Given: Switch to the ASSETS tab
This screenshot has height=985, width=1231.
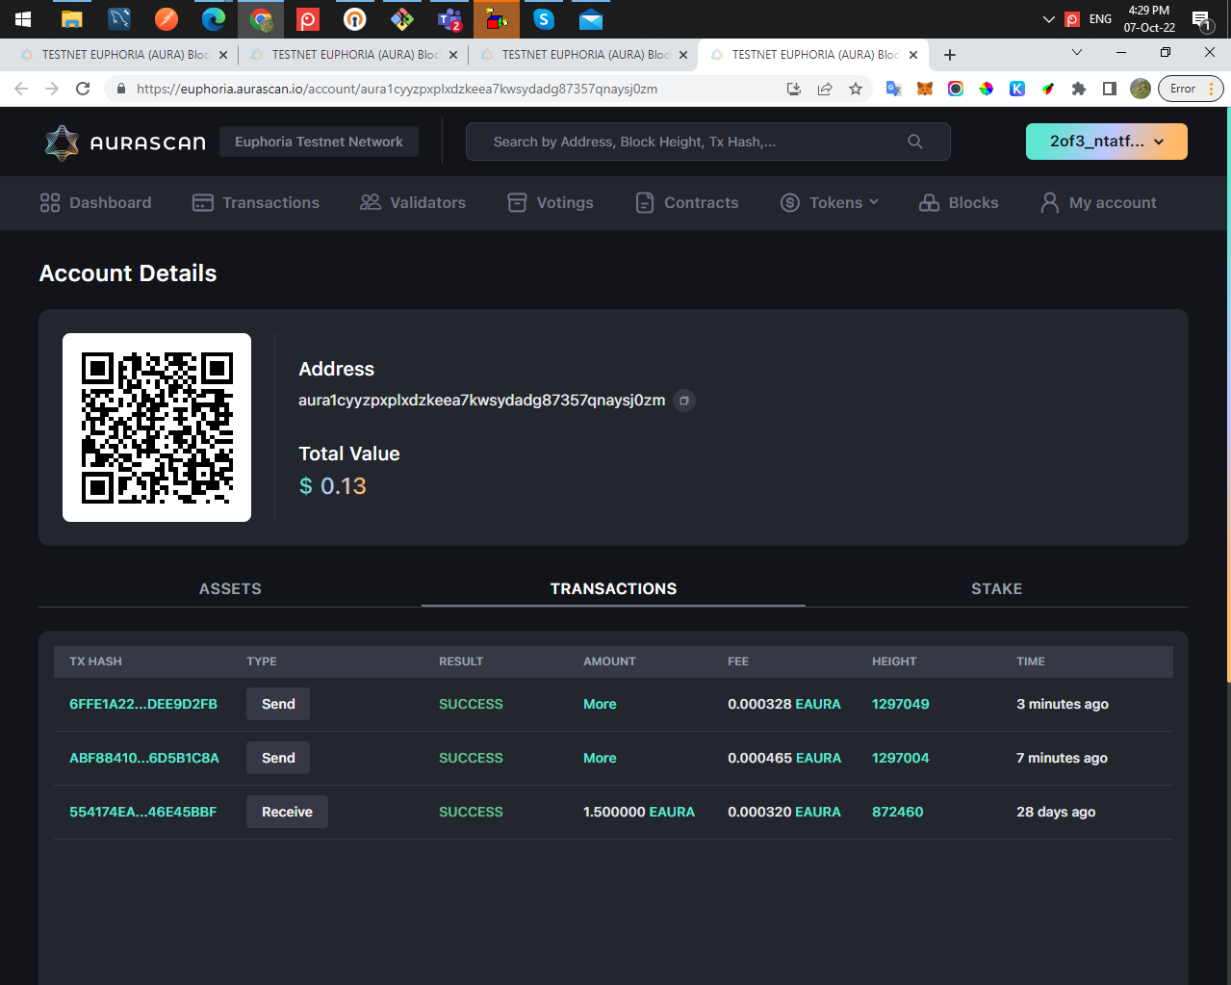Looking at the screenshot, I should pos(229,588).
